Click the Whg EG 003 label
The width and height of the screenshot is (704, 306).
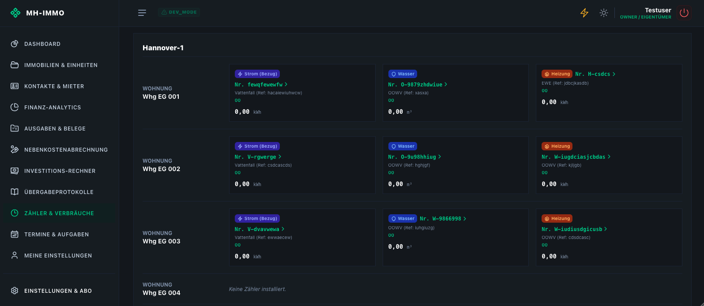click(x=162, y=241)
